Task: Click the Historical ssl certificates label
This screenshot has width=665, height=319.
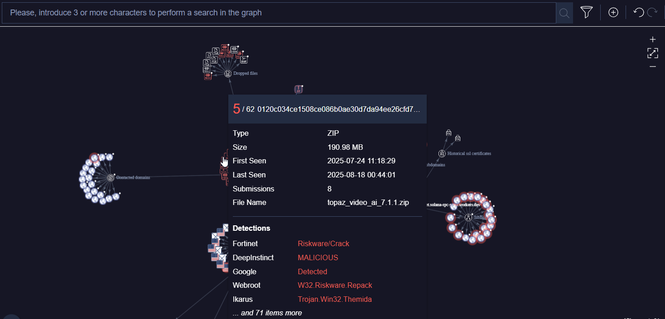Action: 469,153
